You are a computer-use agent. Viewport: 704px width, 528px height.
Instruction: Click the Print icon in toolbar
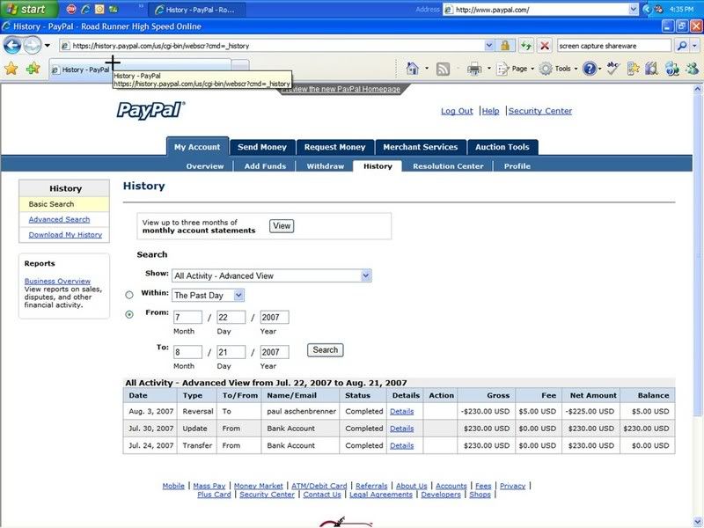point(473,69)
